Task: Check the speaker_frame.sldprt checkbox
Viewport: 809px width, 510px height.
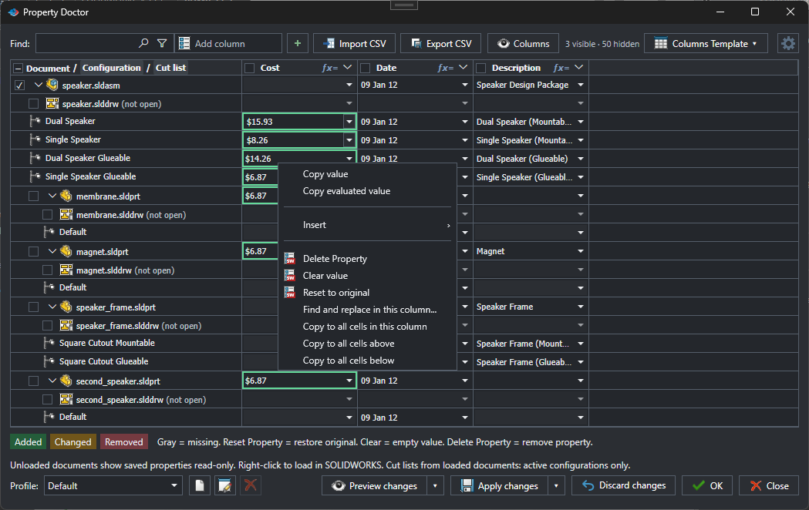Action: 33,307
